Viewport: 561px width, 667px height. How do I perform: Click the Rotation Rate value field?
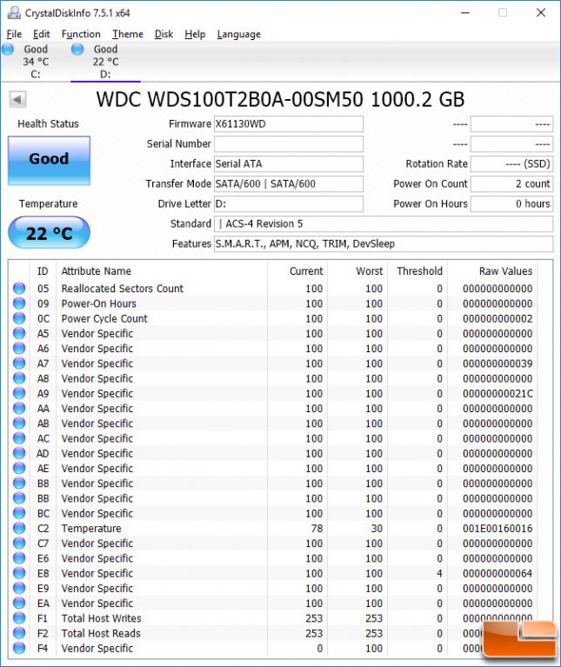point(511,163)
